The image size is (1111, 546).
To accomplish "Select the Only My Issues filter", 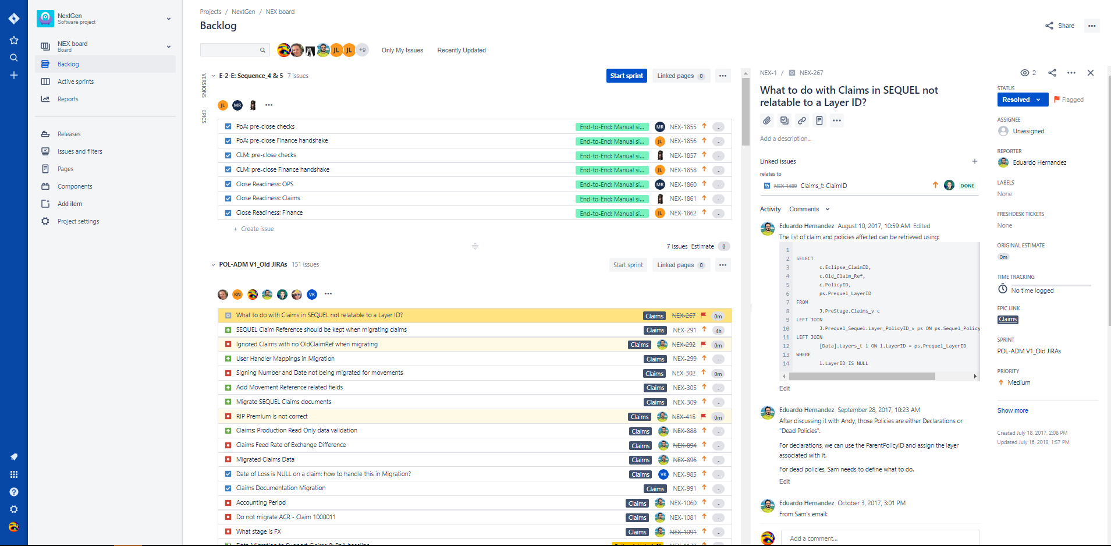I will 402,50.
